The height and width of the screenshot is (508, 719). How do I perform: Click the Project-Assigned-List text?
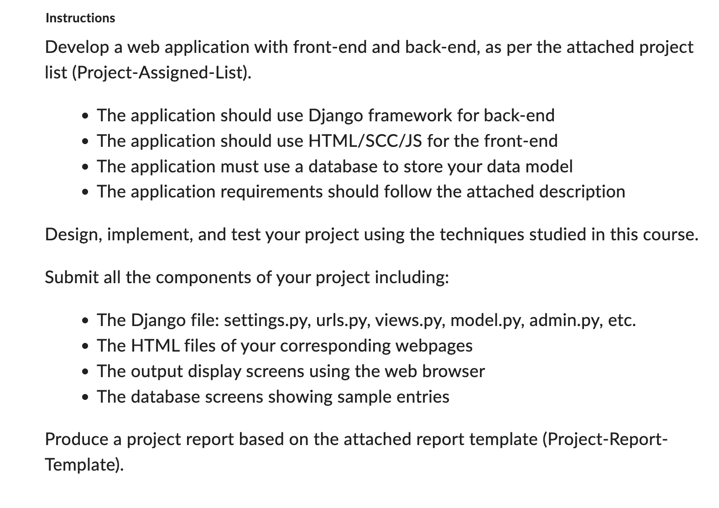click(x=162, y=73)
